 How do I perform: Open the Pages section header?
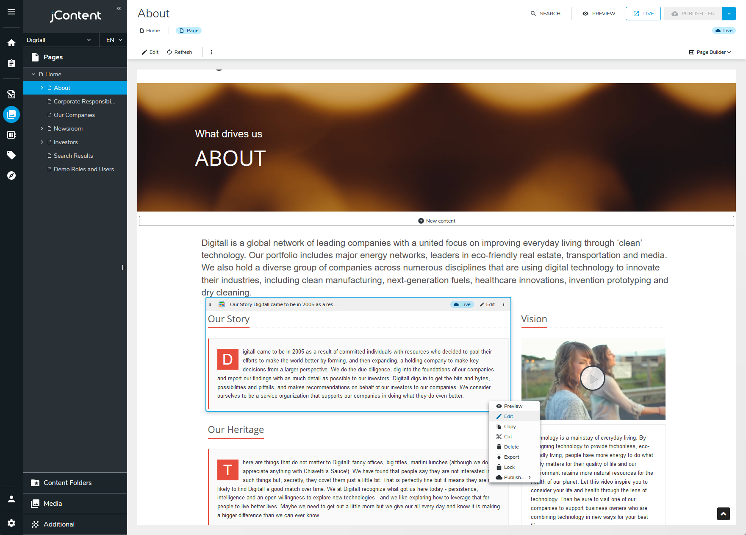75,57
